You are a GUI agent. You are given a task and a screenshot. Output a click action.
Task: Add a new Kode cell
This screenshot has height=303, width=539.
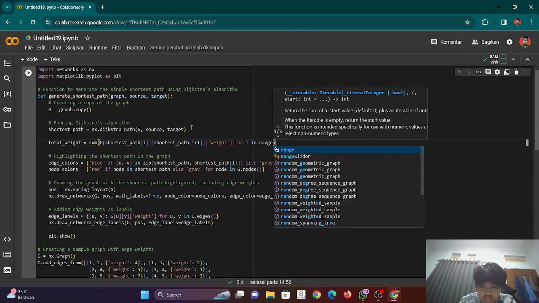pyautogui.click(x=29, y=59)
